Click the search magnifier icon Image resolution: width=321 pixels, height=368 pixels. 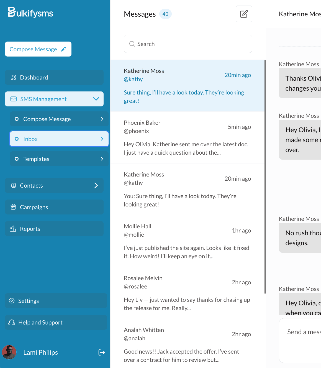coord(132,44)
